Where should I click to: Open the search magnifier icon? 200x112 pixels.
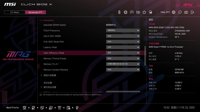[180, 12]
